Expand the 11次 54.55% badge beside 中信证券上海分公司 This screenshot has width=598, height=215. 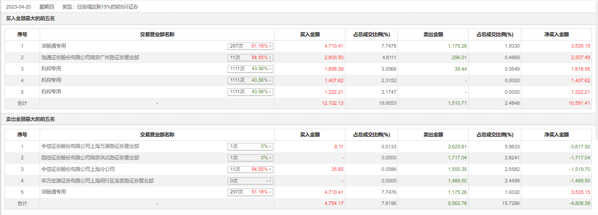coord(251,169)
